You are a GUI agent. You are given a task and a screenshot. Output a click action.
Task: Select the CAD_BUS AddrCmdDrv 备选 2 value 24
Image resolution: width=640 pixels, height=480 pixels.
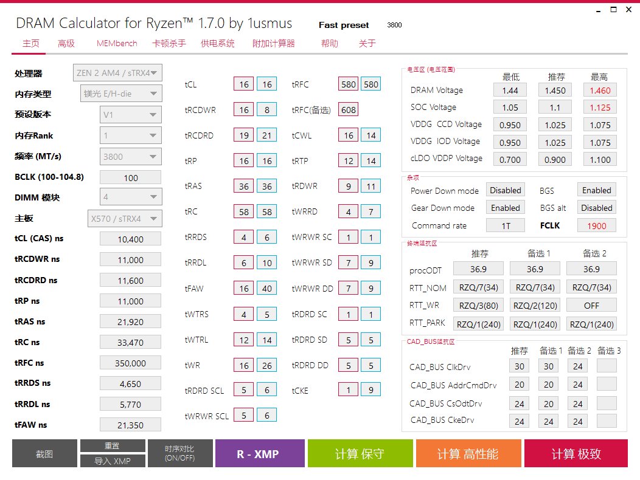pos(577,384)
